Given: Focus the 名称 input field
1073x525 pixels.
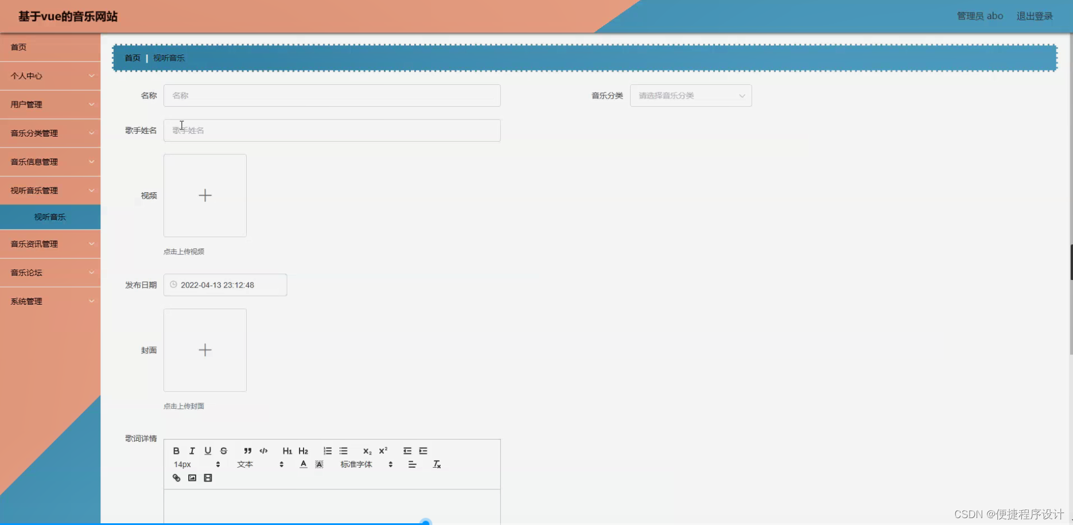Looking at the screenshot, I should (332, 96).
